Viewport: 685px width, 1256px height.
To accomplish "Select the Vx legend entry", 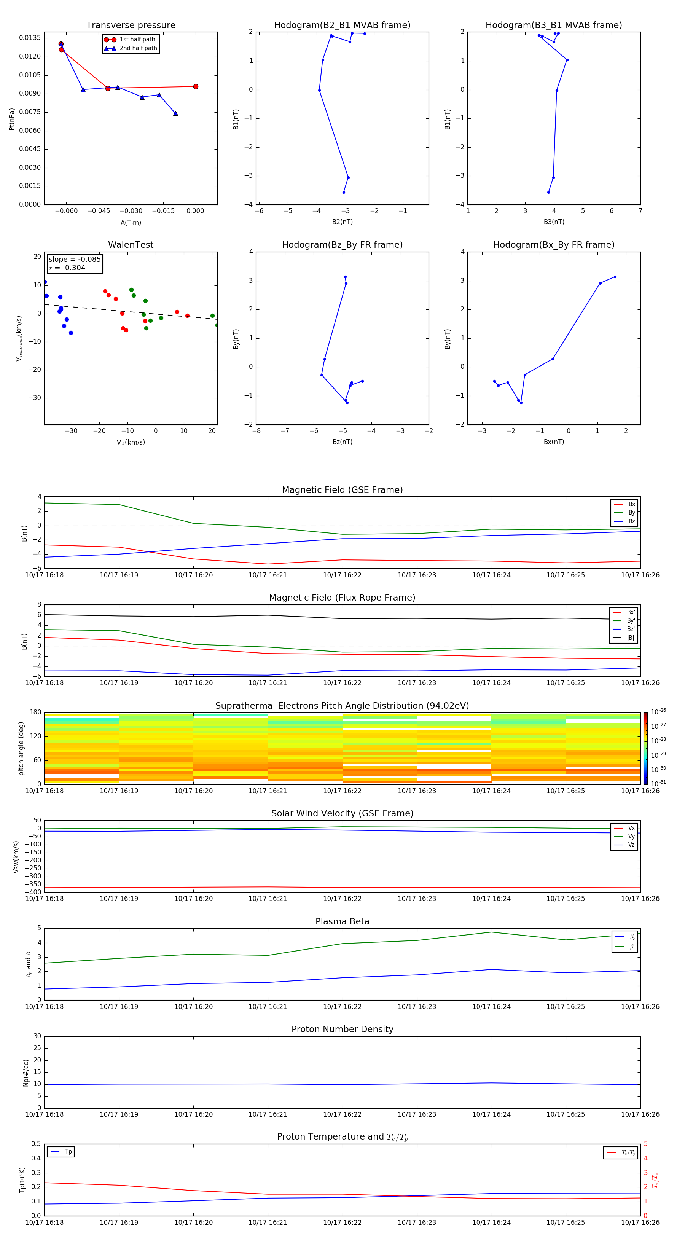I will tap(624, 828).
